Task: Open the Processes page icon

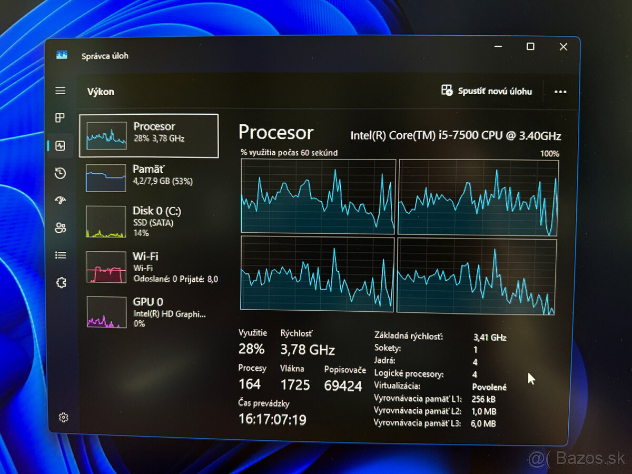Action: (x=61, y=118)
